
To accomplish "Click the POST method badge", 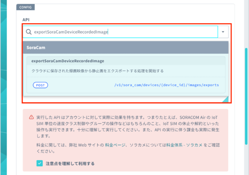I will click(40, 85).
